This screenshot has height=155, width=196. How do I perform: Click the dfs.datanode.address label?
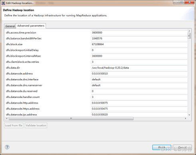[19, 74]
